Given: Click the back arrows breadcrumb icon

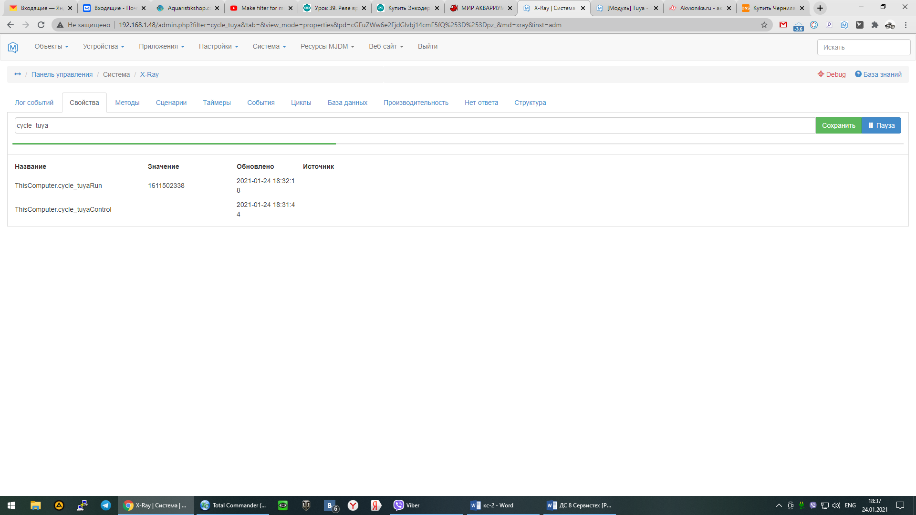Looking at the screenshot, I should pos(18,74).
